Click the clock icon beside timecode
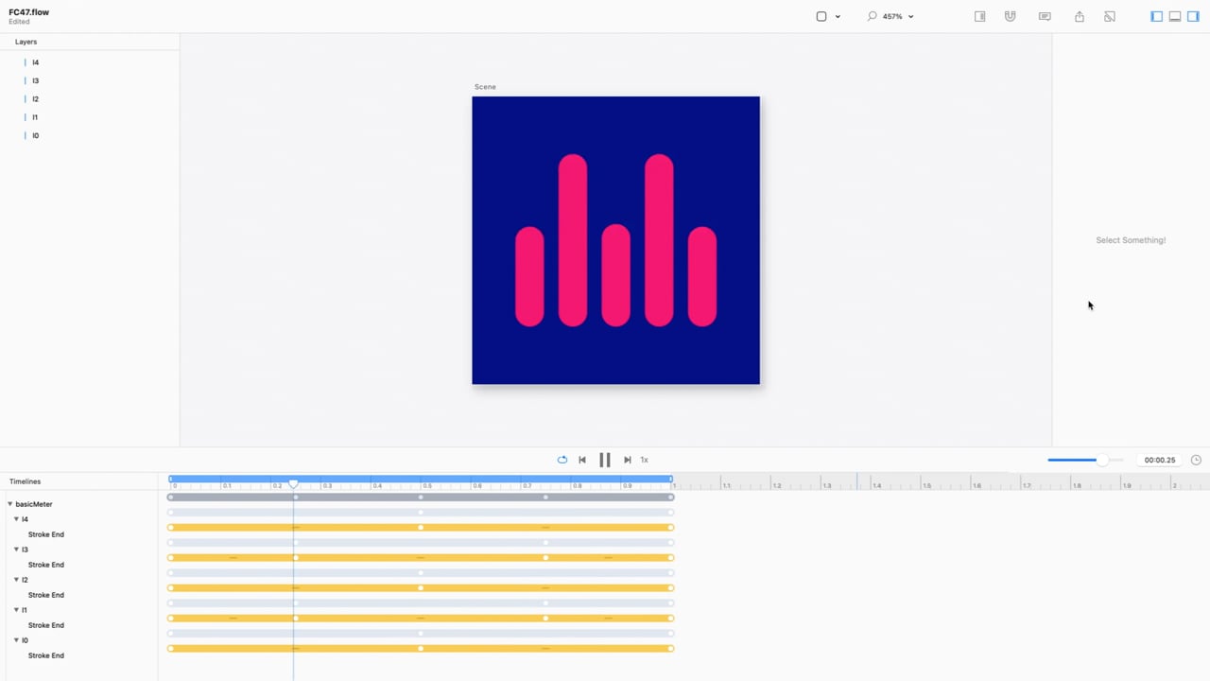The image size is (1210, 681). point(1196,460)
